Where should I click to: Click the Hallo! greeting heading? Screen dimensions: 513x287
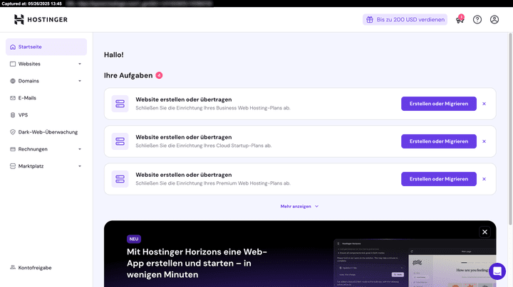114,55
